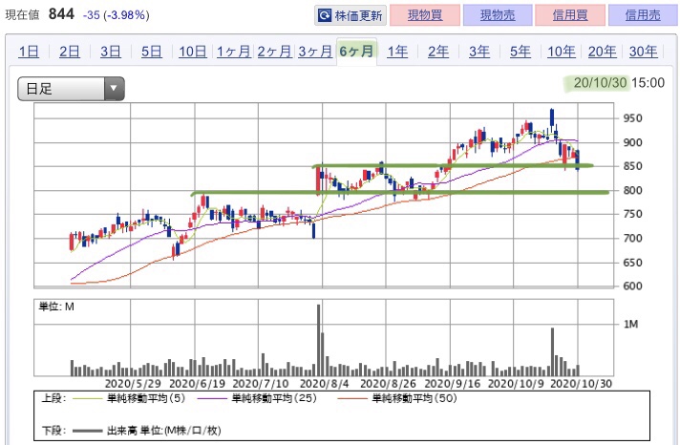Click the price change -35 (-3.98%)
680x445 pixels.
117,15
